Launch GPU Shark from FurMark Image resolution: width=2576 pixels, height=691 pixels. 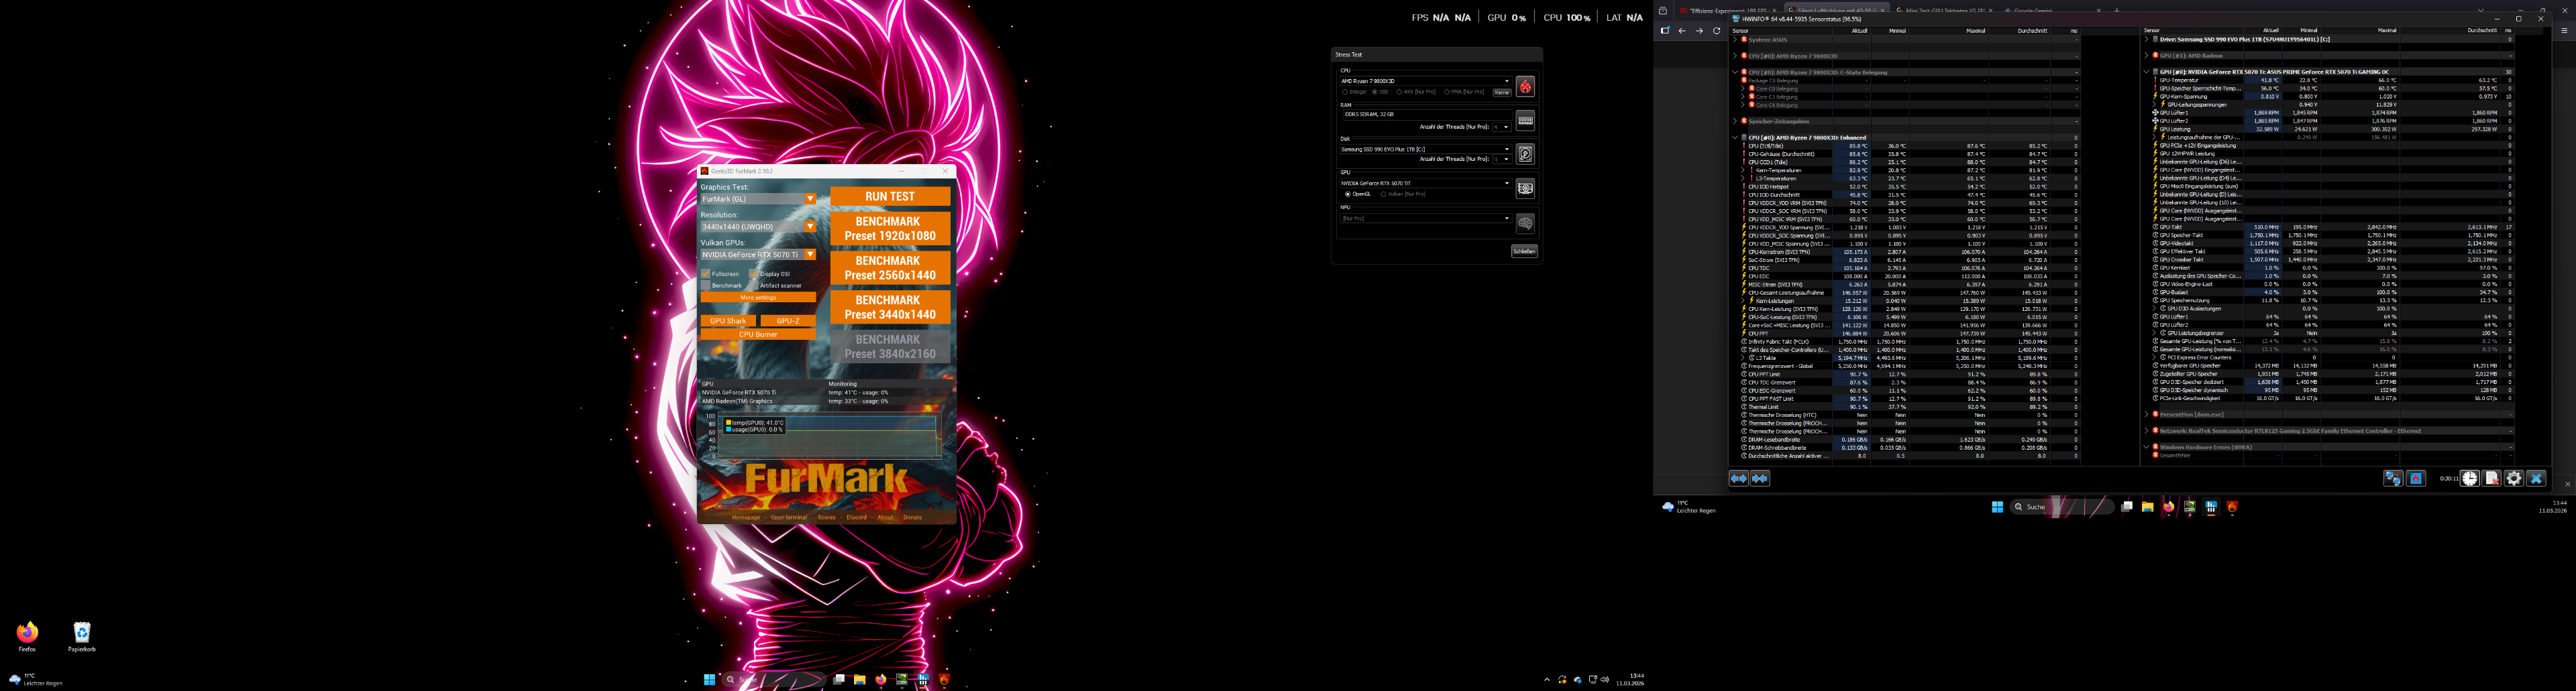click(728, 320)
